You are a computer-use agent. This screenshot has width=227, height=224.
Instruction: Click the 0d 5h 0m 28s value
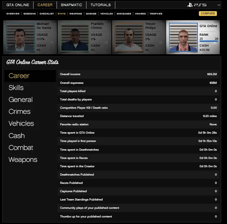tap(208, 133)
